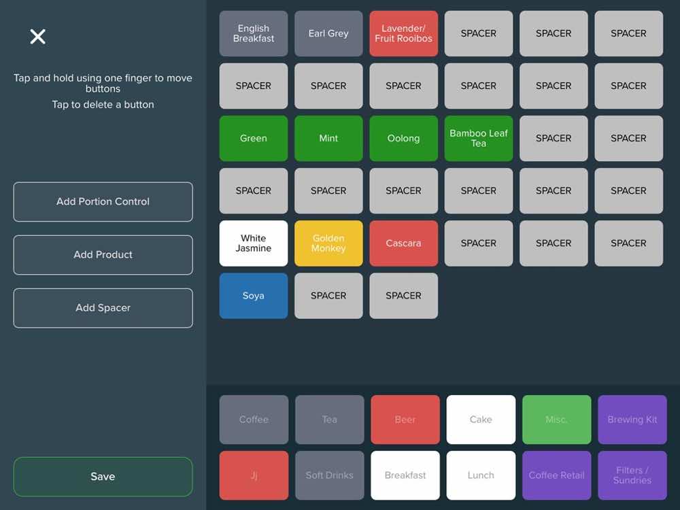Select the white White Jasmine button
The height and width of the screenshot is (510, 680).
[x=254, y=243]
